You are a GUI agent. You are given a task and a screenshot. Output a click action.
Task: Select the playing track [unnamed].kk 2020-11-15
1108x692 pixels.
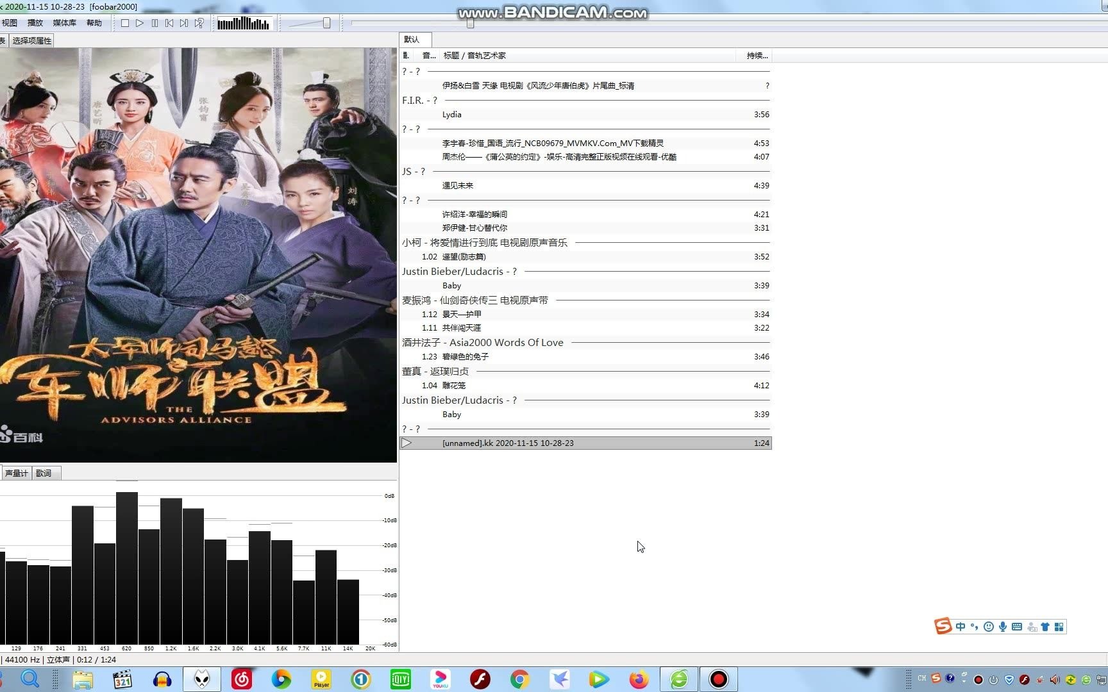click(x=585, y=443)
